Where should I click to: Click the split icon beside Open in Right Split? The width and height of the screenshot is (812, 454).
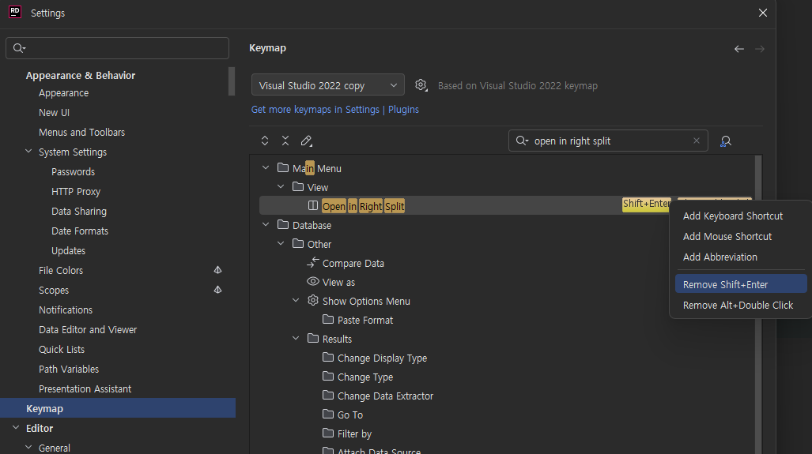313,205
